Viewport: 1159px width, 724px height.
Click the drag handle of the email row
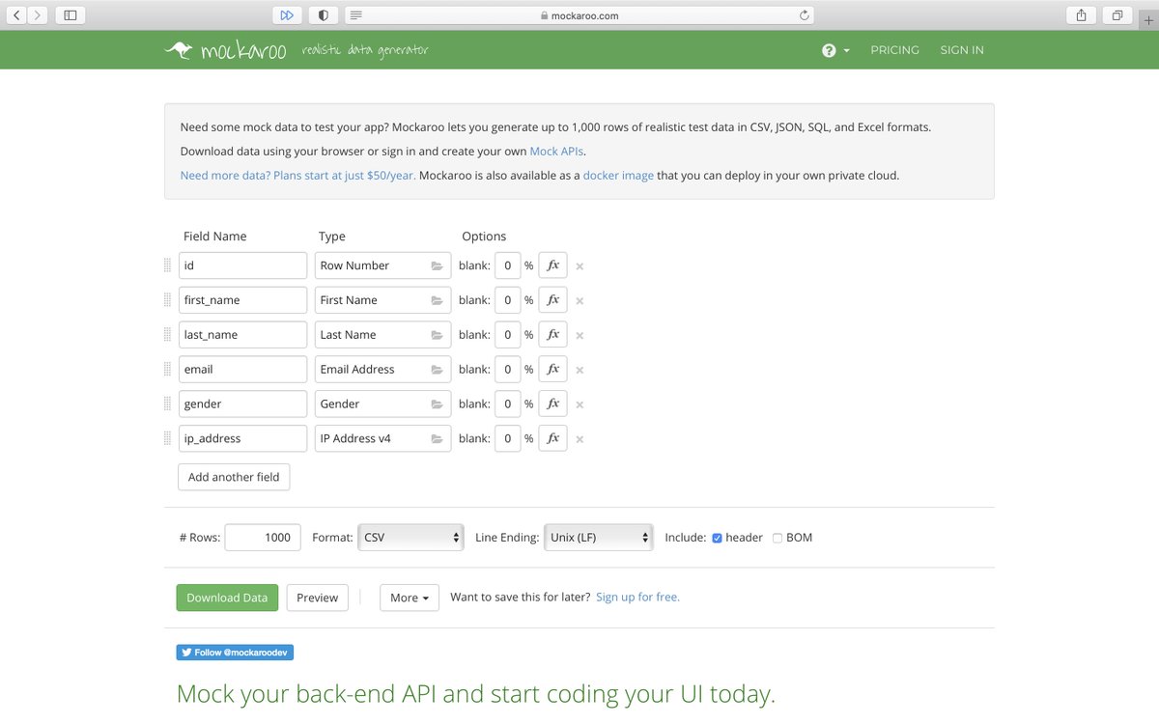(x=167, y=370)
